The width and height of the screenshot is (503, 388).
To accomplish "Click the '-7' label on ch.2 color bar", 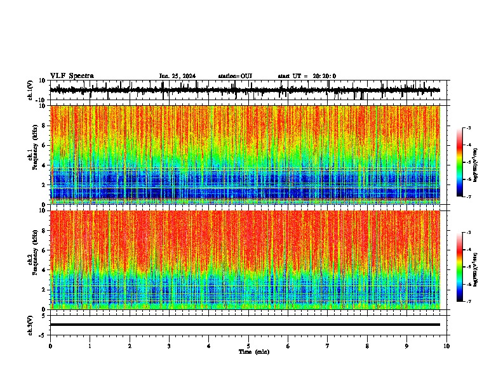I will pos(468,301).
